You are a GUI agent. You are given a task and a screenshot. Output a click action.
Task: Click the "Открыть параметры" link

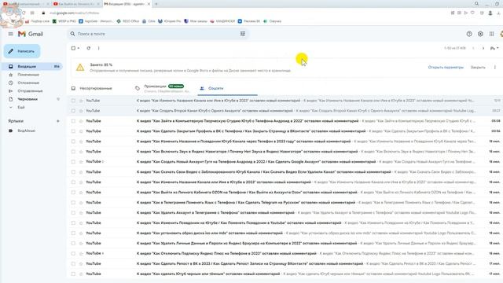click(446, 68)
